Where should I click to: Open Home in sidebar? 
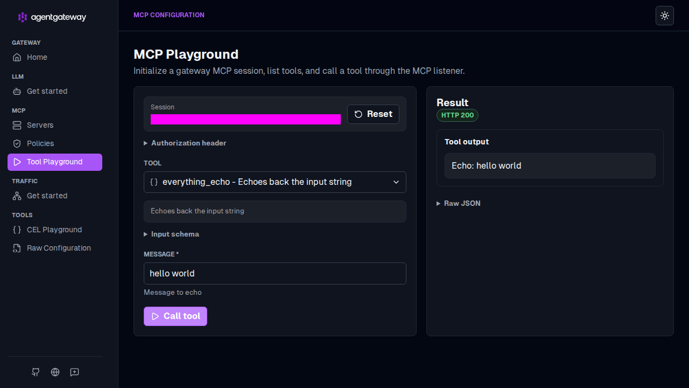coord(54,57)
